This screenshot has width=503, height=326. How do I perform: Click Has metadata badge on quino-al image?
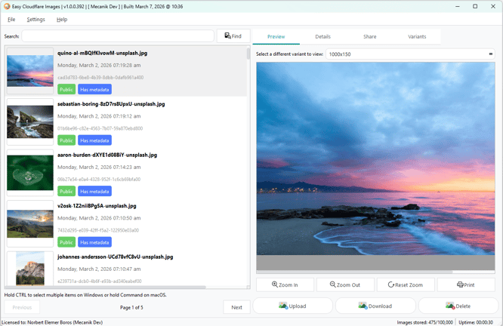94,90
